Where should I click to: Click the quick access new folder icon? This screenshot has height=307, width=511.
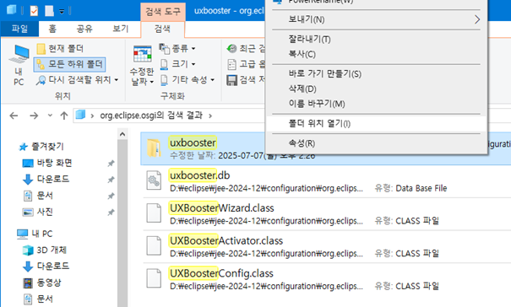(49, 11)
